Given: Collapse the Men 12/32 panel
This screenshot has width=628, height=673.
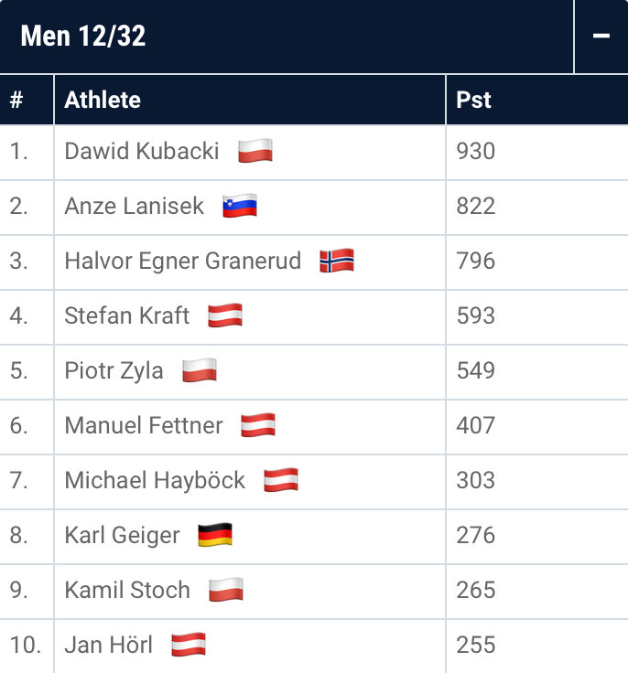Looking at the screenshot, I should tap(601, 36).
